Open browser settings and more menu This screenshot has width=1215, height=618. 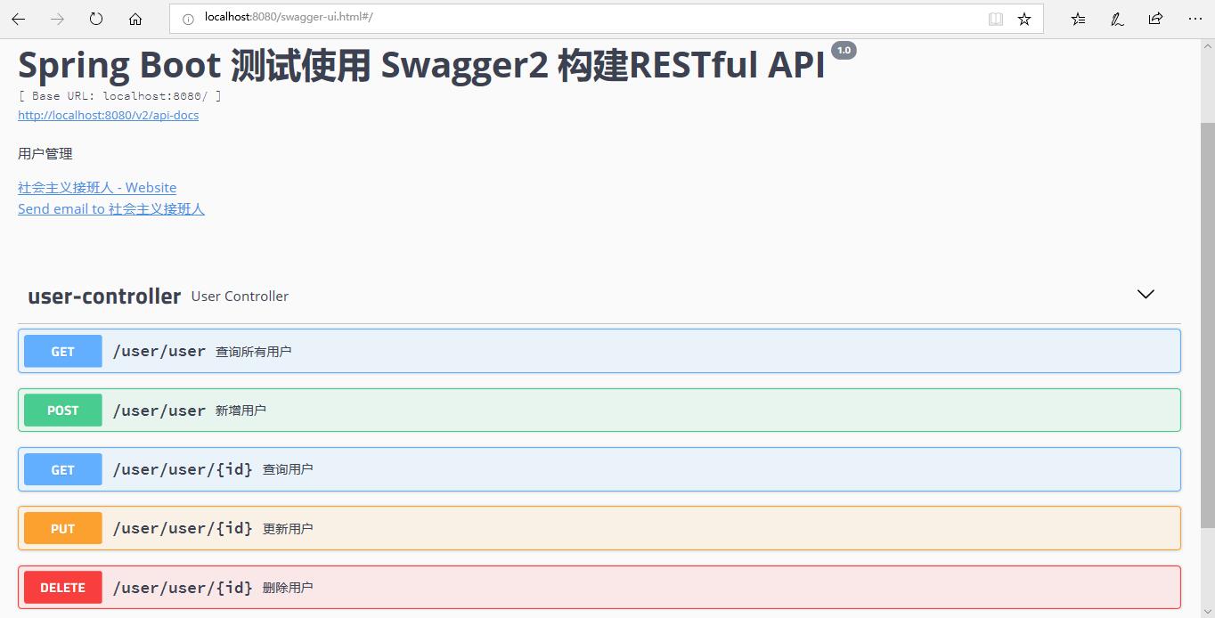[x=1195, y=19]
